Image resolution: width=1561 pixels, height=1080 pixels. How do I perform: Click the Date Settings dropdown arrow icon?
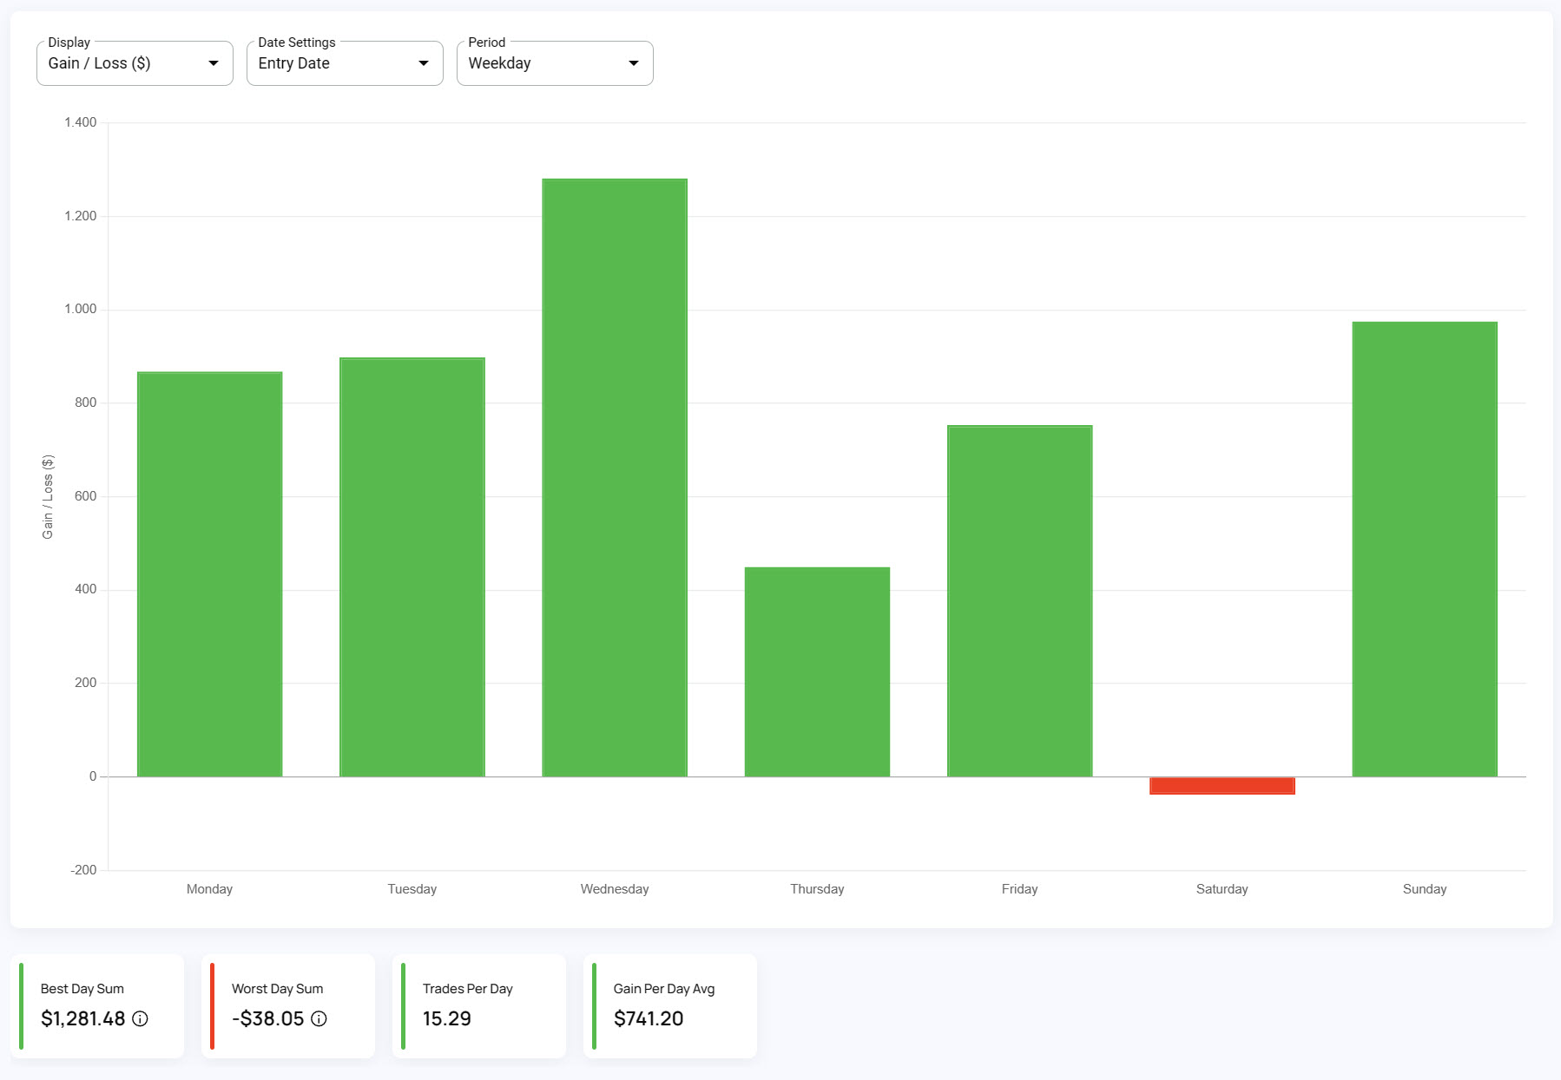pyautogui.click(x=424, y=63)
